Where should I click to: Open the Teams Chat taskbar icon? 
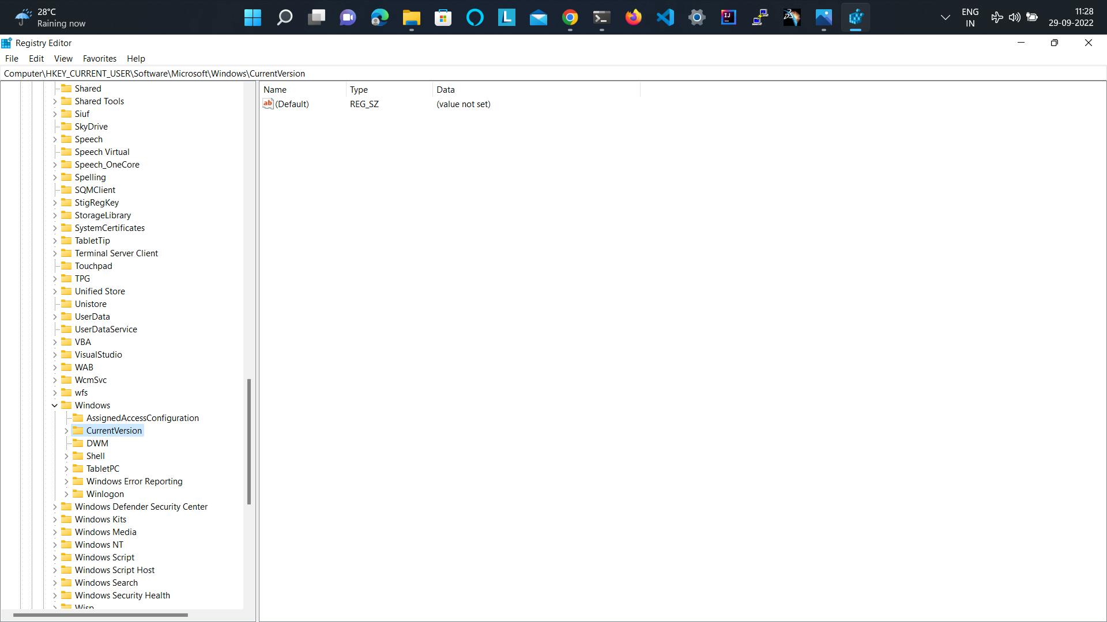[348, 17]
